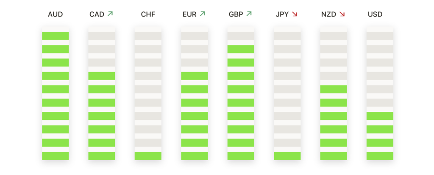Click the topmost green bar in USD meter

pos(380,116)
